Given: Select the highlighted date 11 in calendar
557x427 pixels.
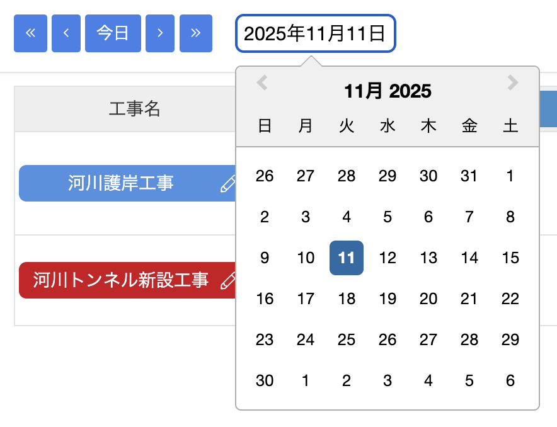Looking at the screenshot, I should click(347, 258).
